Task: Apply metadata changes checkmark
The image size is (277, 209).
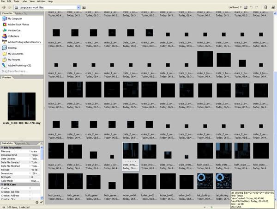Action: 42,202
